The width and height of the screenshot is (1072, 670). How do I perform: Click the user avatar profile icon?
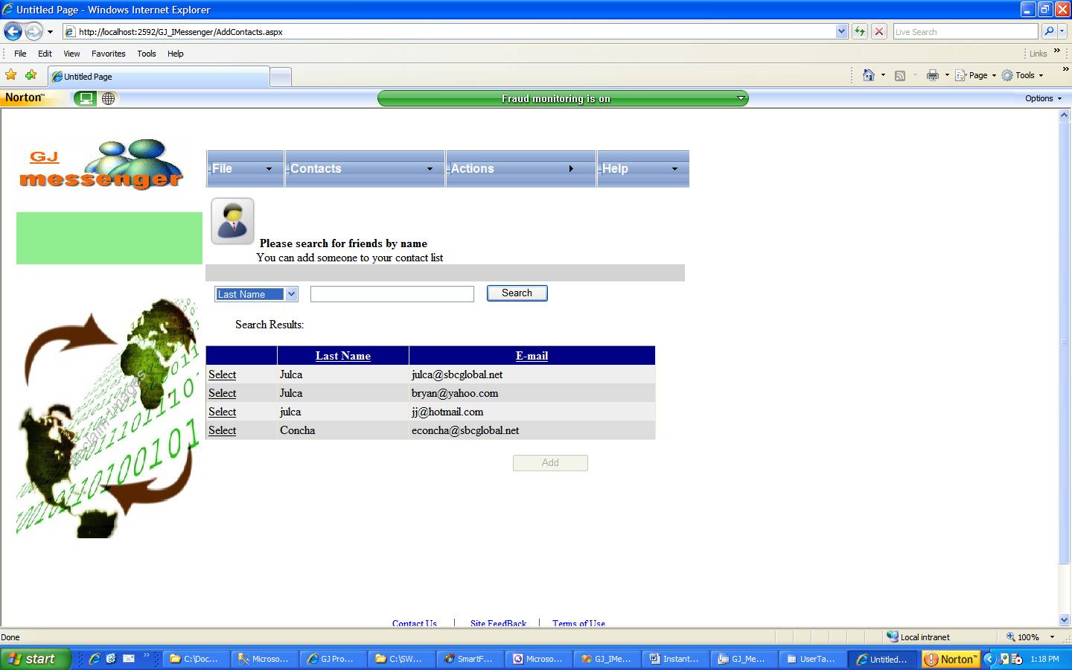point(232,220)
